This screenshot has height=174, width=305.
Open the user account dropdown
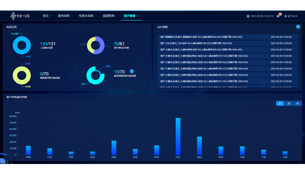(x=293, y=16)
